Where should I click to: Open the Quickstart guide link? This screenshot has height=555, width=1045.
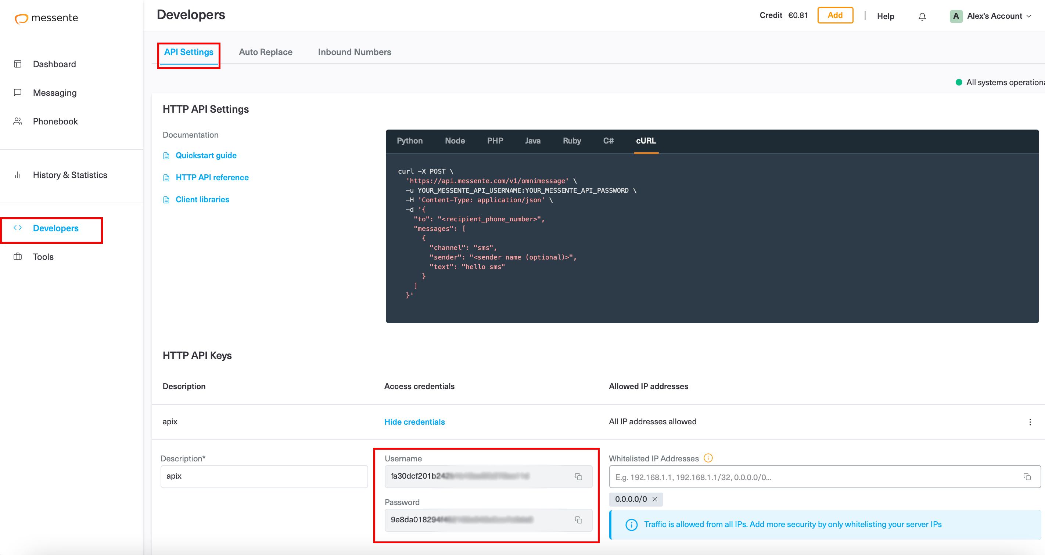tap(206, 156)
